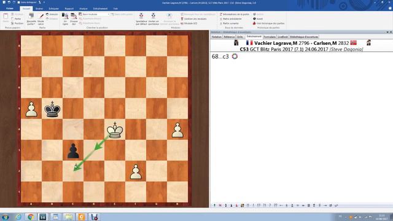Click the colorful circle training marker
This screenshot has width=393, height=221.
235,56
